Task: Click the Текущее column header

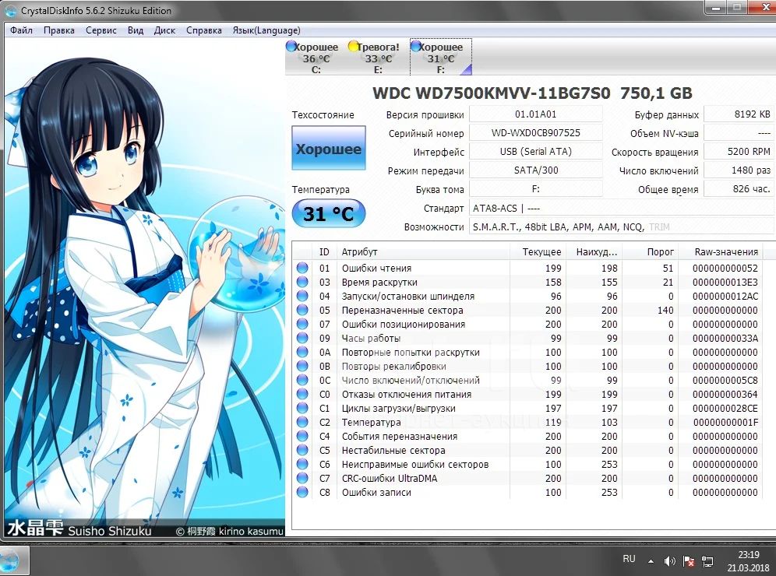Action: coord(537,251)
